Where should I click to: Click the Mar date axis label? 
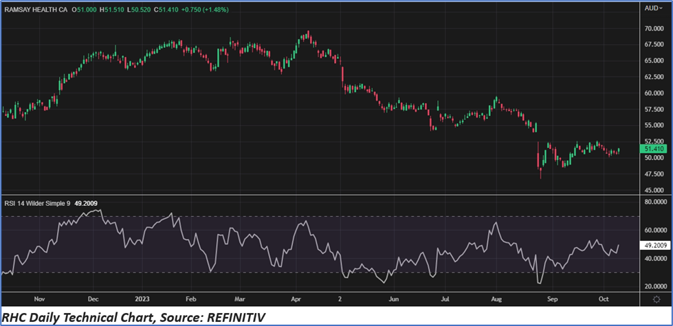pyautogui.click(x=240, y=299)
